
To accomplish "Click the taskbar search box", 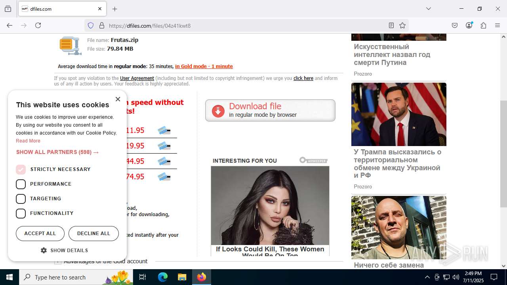I will coord(76,277).
